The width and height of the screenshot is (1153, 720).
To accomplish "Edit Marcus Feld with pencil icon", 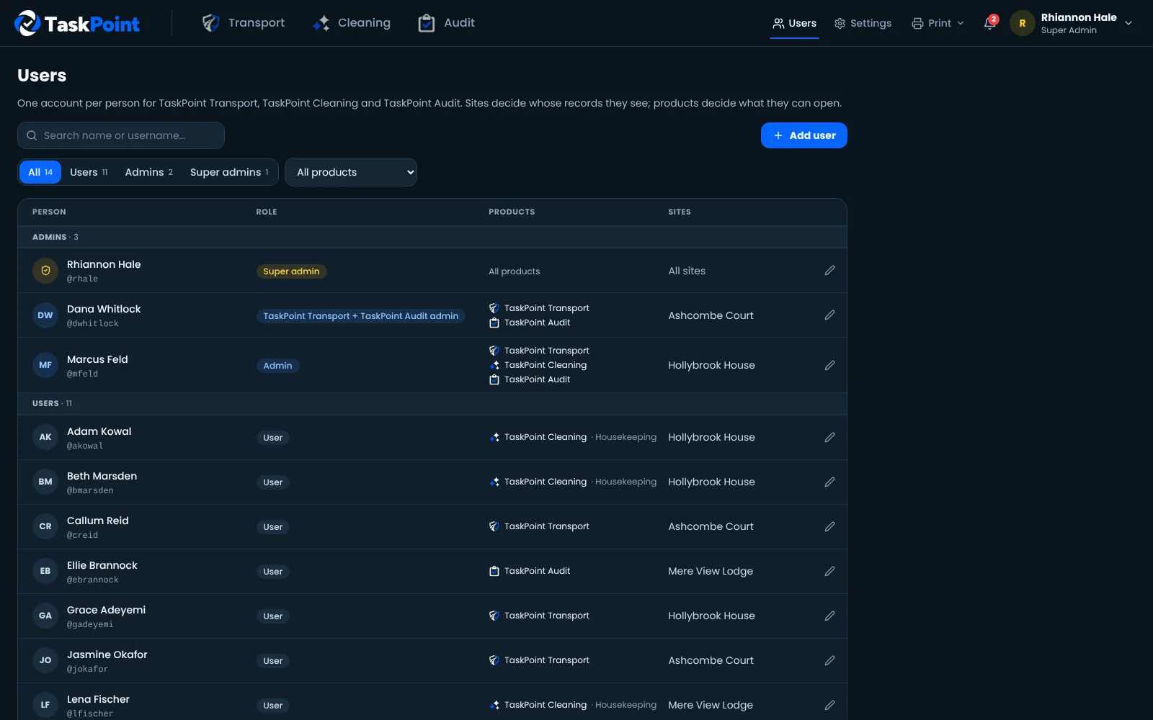I will (829, 365).
